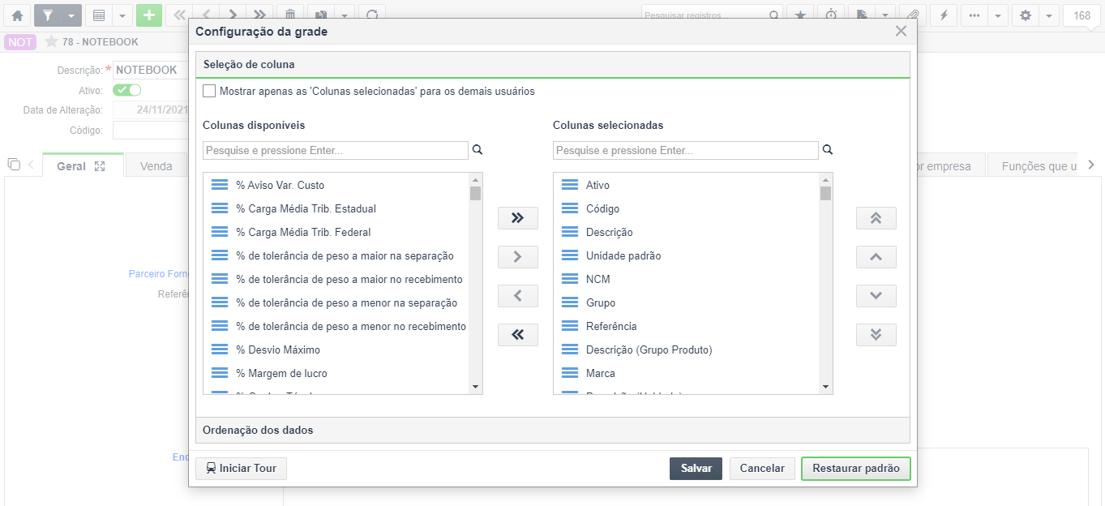Go to next record arrow in toolbar
The width and height of the screenshot is (1105, 506).
(233, 15)
